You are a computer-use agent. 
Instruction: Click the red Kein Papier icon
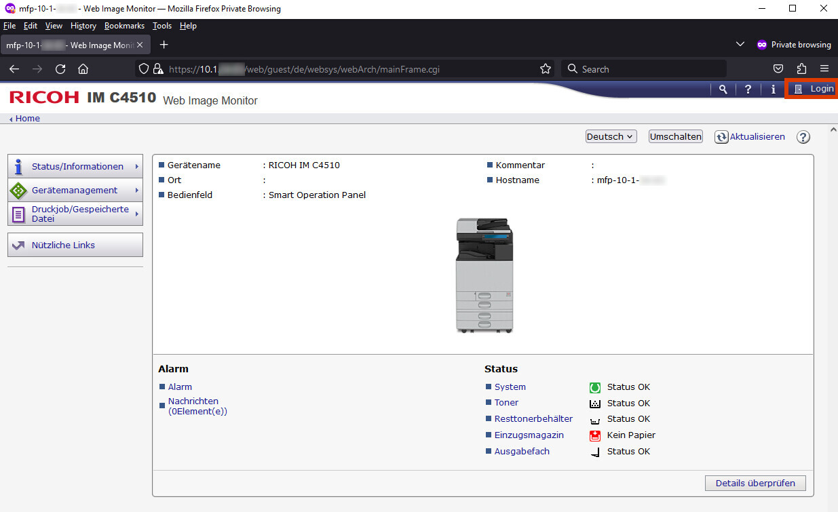pyautogui.click(x=595, y=435)
